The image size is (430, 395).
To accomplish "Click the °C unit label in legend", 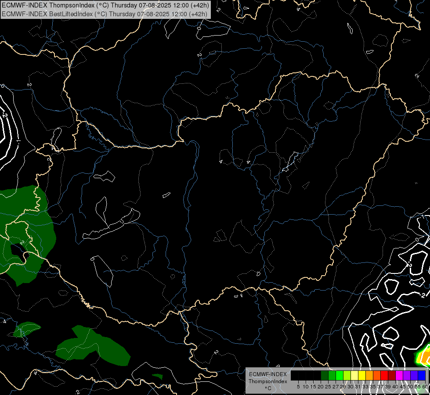I will [x=268, y=388].
